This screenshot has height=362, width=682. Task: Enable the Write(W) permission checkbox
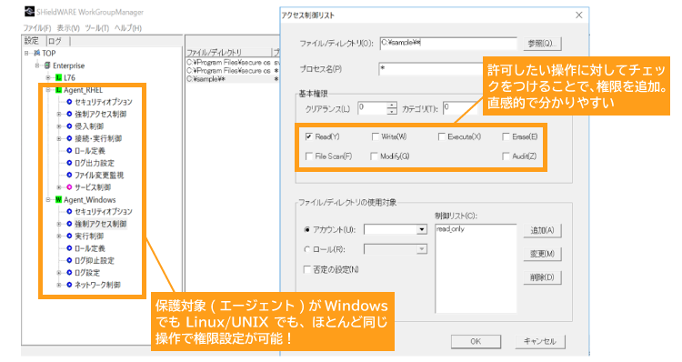pos(375,136)
